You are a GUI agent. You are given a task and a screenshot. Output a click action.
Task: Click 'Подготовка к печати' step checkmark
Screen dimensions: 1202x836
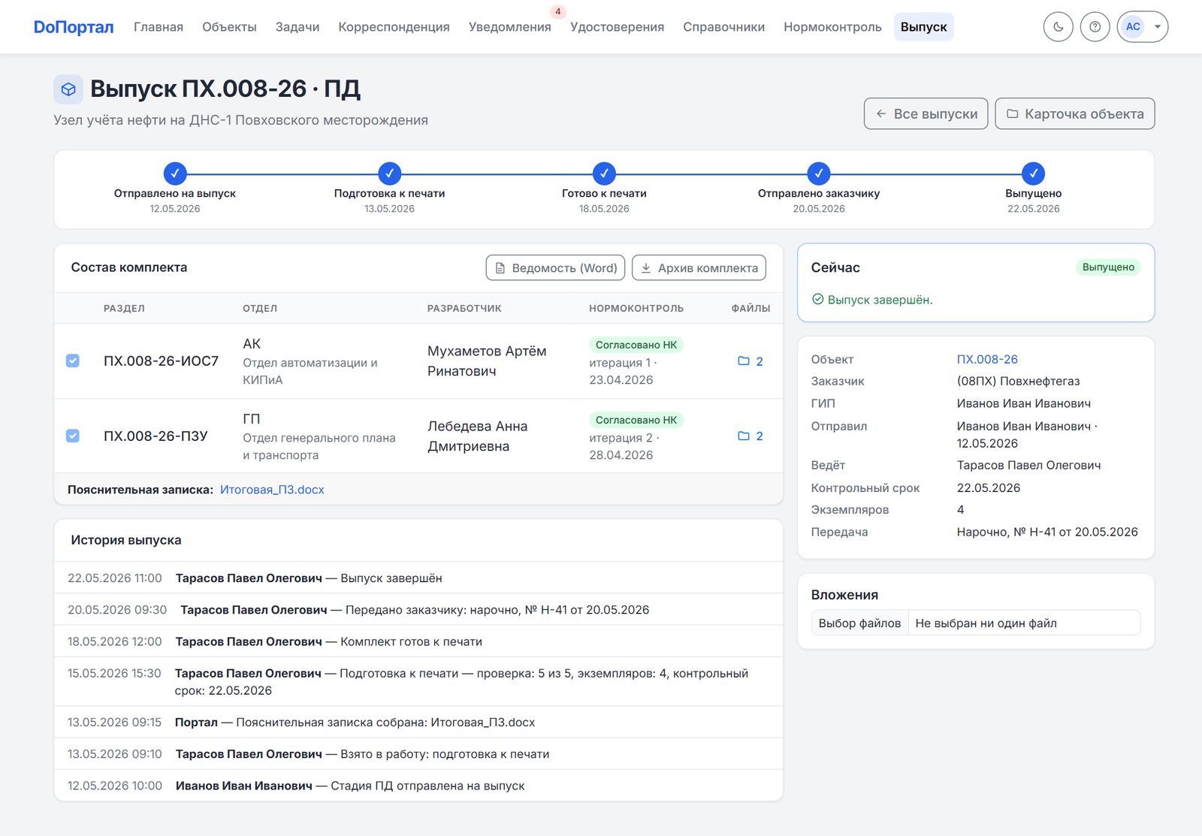point(389,174)
